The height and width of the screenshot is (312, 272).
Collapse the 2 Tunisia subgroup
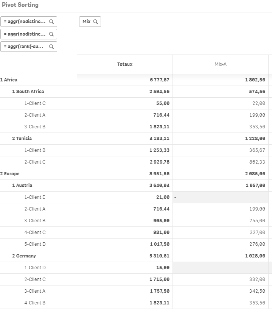pos(22,139)
